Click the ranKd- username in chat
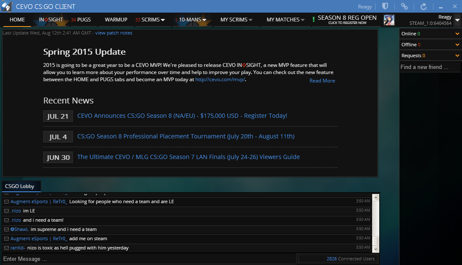This screenshot has width=462, height=265. tap(18, 248)
